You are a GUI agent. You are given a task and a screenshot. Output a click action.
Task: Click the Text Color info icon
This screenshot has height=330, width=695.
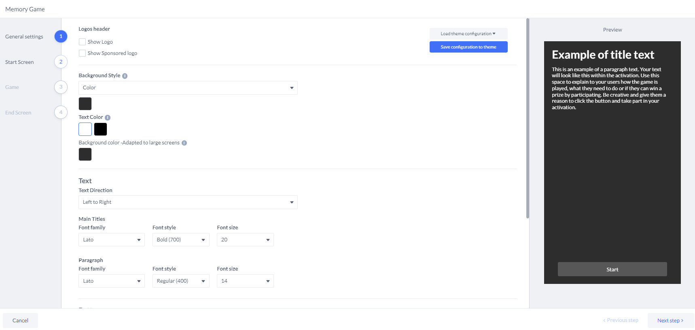click(x=108, y=118)
